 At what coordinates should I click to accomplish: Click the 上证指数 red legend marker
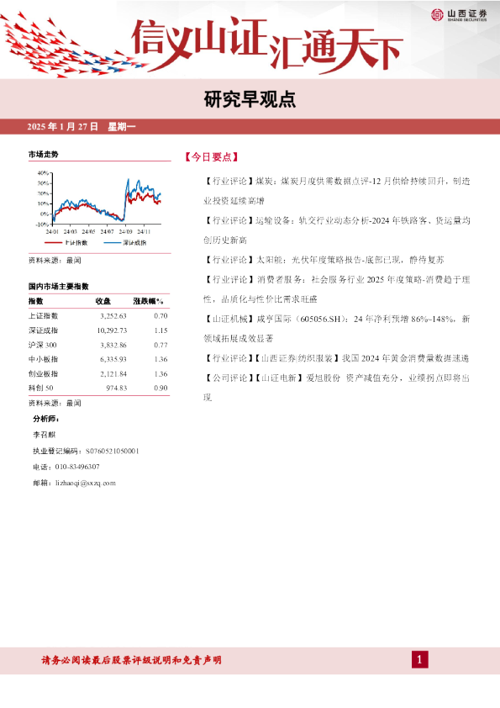coord(53,242)
